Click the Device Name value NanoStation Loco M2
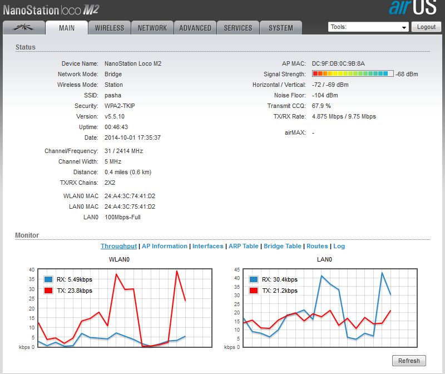 (133, 63)
